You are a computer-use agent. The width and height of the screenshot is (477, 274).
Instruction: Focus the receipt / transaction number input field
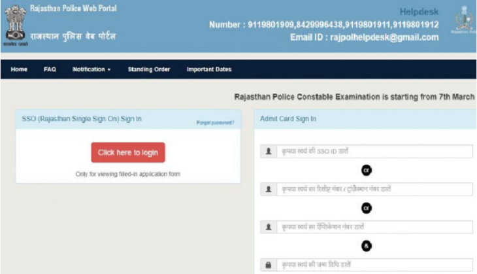374,189
